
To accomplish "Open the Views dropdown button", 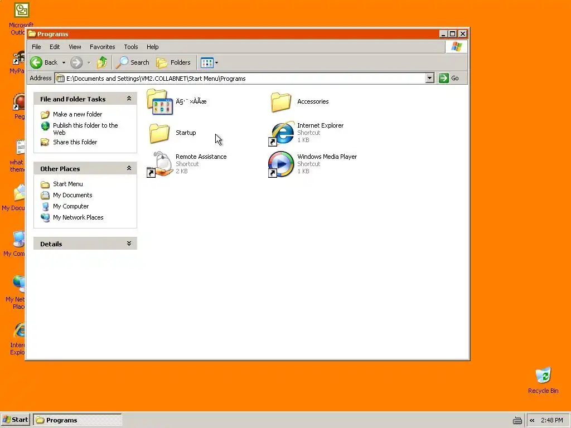I will coord(210,62).
